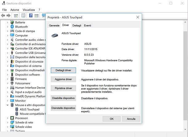Open the ? help menu
The width and height of the screenshot is (188, 137).
[39, 10]
